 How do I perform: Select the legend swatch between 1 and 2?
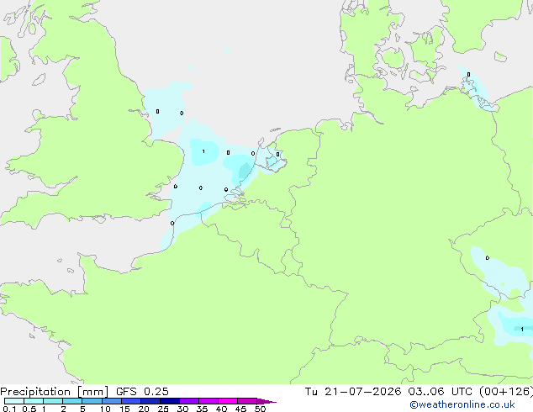click(x=53, y=401)
